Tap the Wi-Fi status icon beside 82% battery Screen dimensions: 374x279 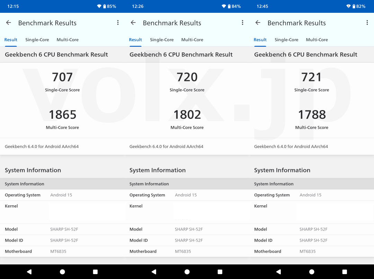point(348,6)
